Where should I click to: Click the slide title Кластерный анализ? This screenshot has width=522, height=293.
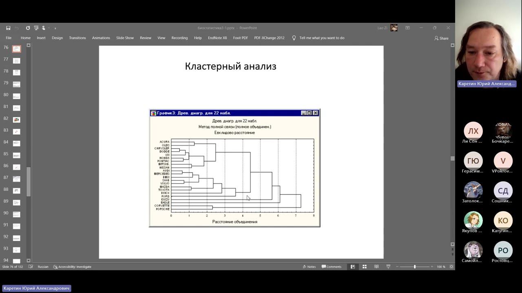tap(230, 66)
